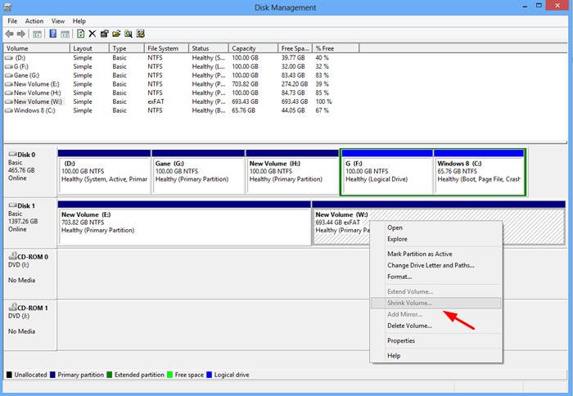This screenshot has width=573, height=396.
Task: Select the G (F:) logical drive block
Action: tap(387, 172)
